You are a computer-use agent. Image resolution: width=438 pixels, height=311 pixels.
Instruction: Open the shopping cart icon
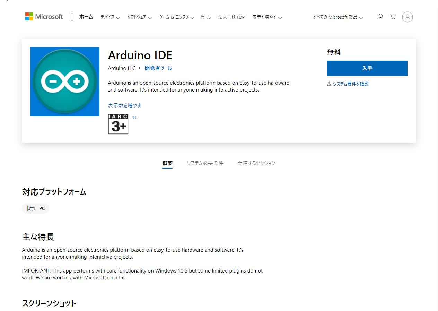coord(392,16)
